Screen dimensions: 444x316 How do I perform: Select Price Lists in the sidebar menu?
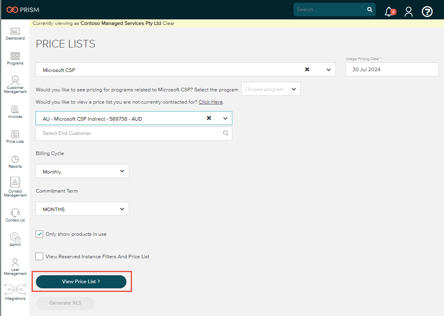[x=15, y=135]
